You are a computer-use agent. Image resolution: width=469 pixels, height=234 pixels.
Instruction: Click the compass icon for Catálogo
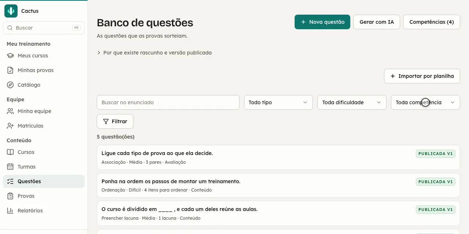10,85
